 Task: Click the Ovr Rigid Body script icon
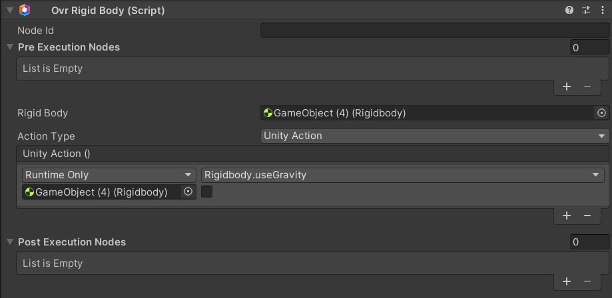tap(25, 11)
